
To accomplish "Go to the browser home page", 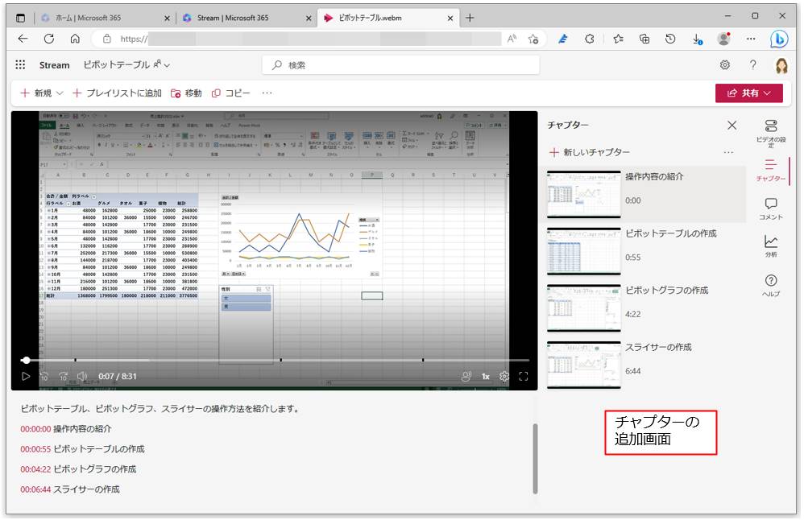I will click(x=75, y=39).
